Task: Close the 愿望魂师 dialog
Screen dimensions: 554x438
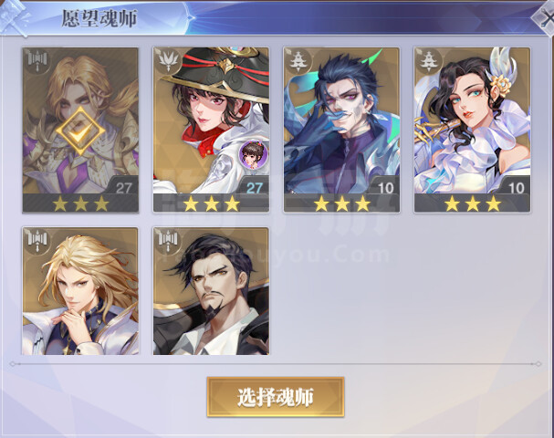Action: coord(545,18)
